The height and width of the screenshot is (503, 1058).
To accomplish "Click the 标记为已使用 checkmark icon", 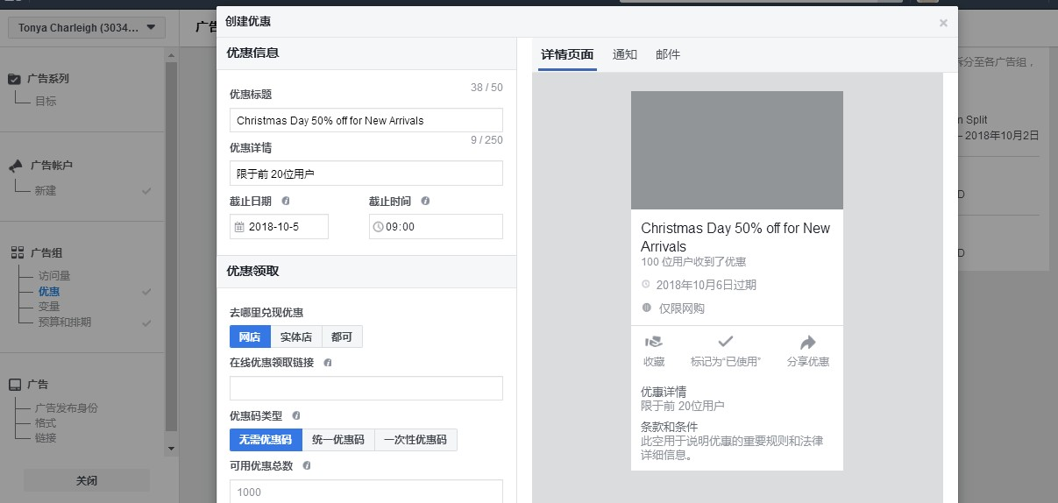I will (725, 343).
